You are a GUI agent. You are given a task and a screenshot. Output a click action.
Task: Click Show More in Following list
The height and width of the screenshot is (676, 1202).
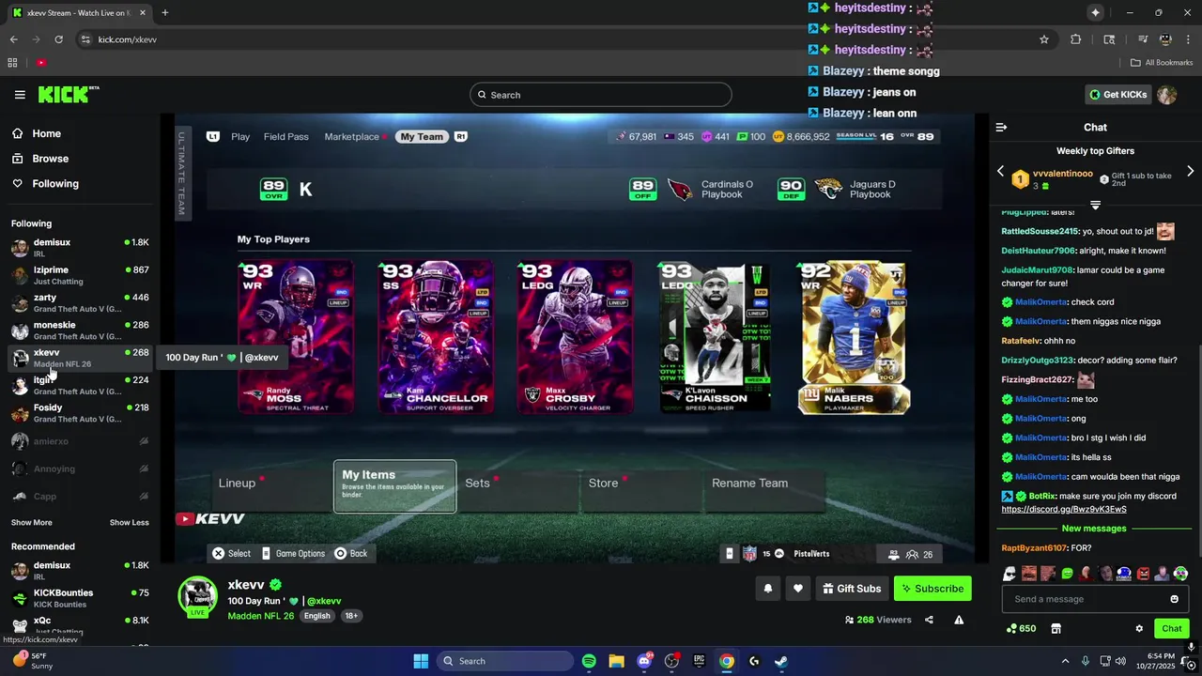pos(32,523)
